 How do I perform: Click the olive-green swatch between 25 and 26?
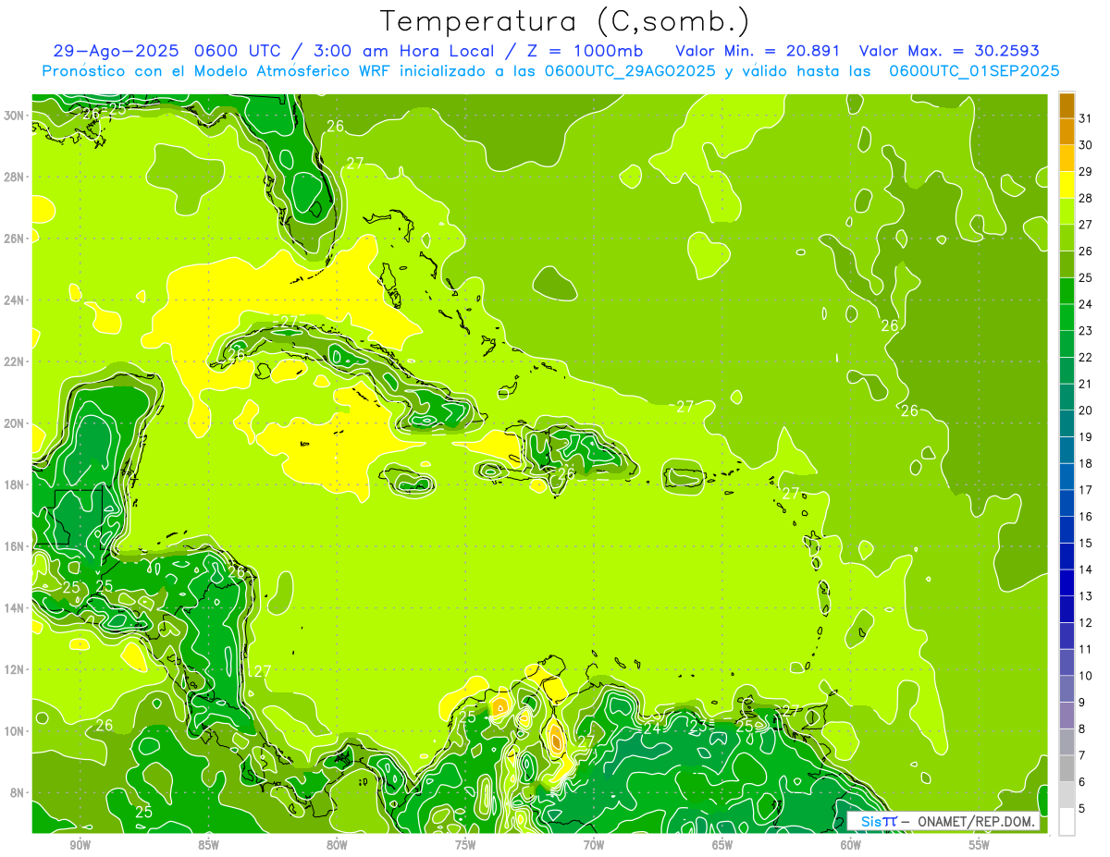click(x=1067, y=264)
